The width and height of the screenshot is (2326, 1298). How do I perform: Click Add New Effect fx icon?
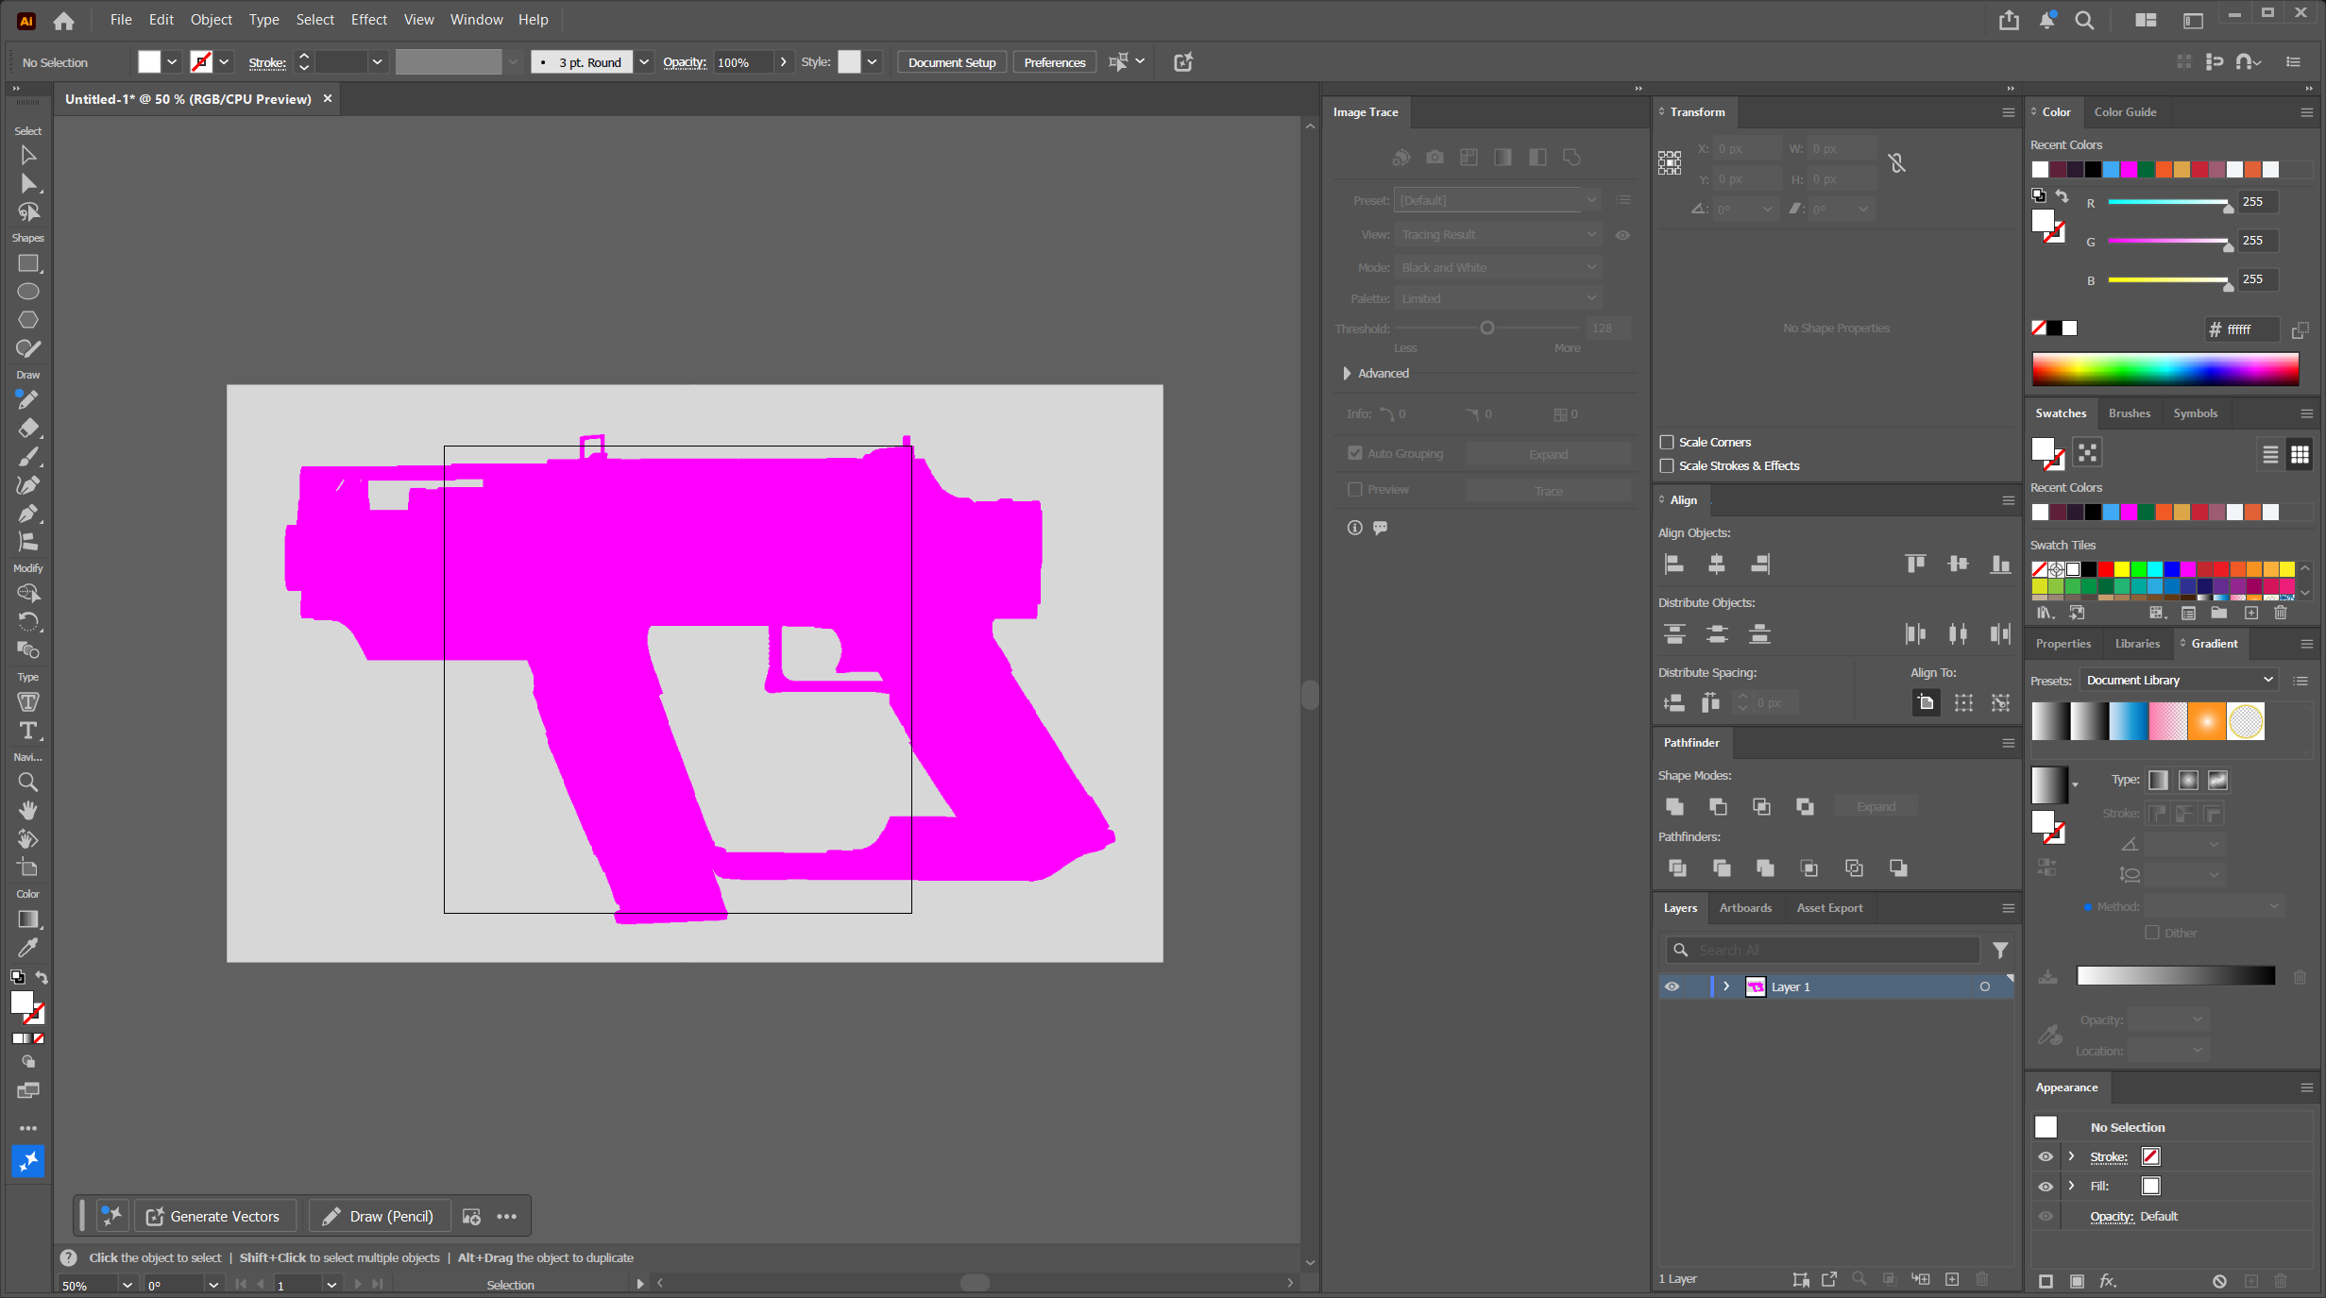2107,1281
